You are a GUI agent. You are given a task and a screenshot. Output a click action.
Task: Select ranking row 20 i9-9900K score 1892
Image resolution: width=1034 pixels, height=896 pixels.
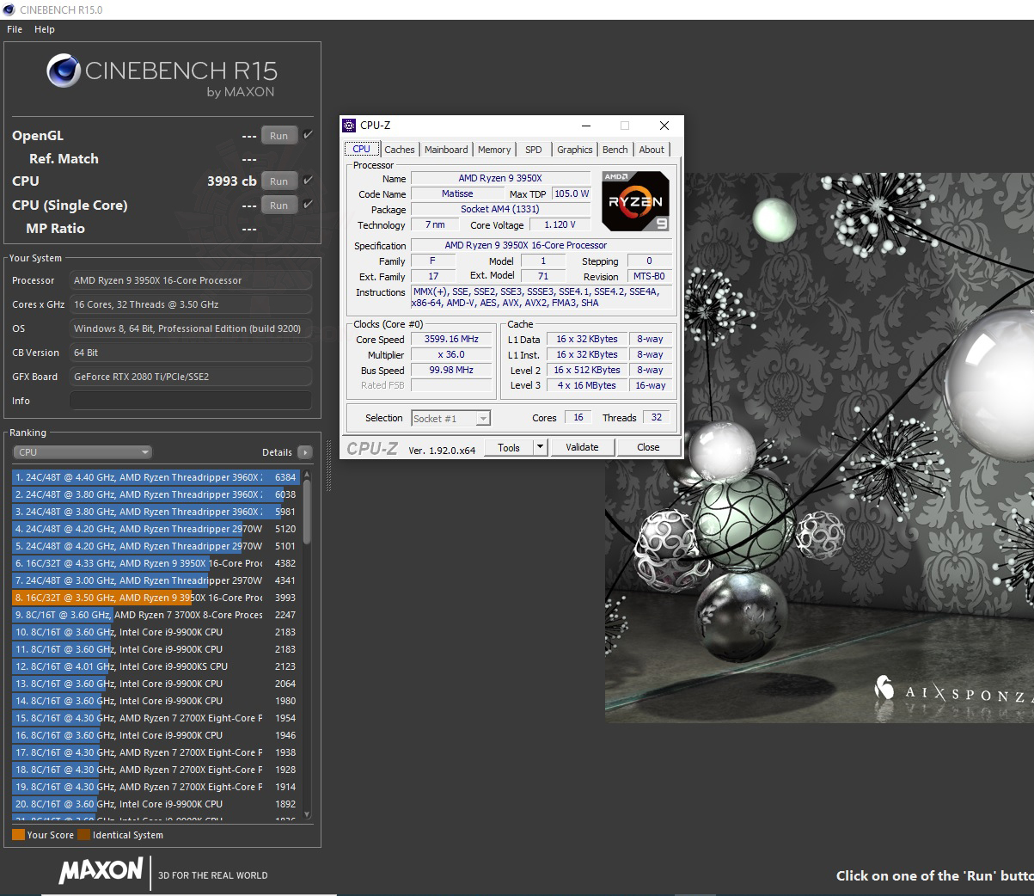coord(155,804)
